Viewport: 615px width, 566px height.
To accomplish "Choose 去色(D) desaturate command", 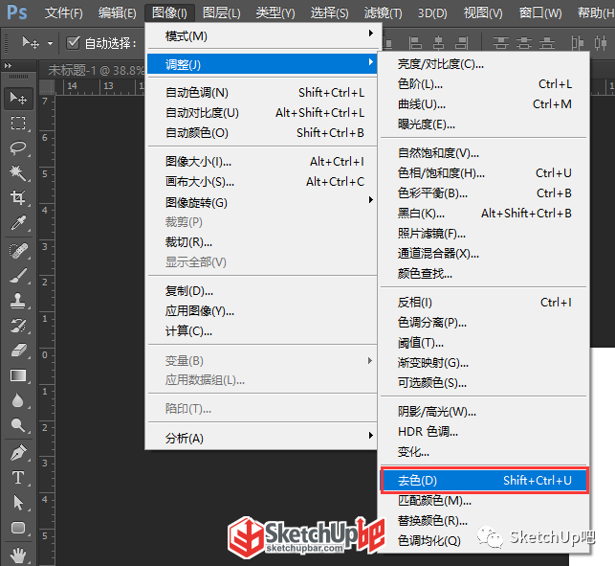I will tap(484, 481).
